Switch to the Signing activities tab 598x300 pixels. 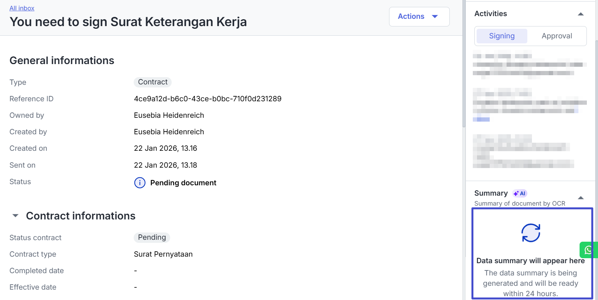(x=502, y=36)
